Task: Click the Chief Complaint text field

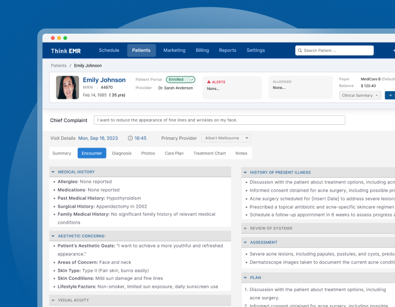Action: pyautogui.click(x=220, y=120)
